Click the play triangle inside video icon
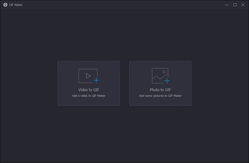Image resolution: width=249 pixels, height=163 pixels. (x=88, y=76)
